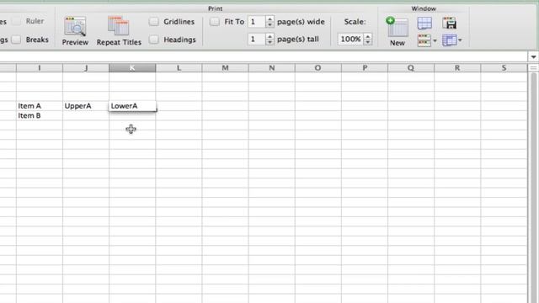The width and height of the screenshot is (539, 303).
Task: Click the page(s) tall number field
Action: click(257, 40)
